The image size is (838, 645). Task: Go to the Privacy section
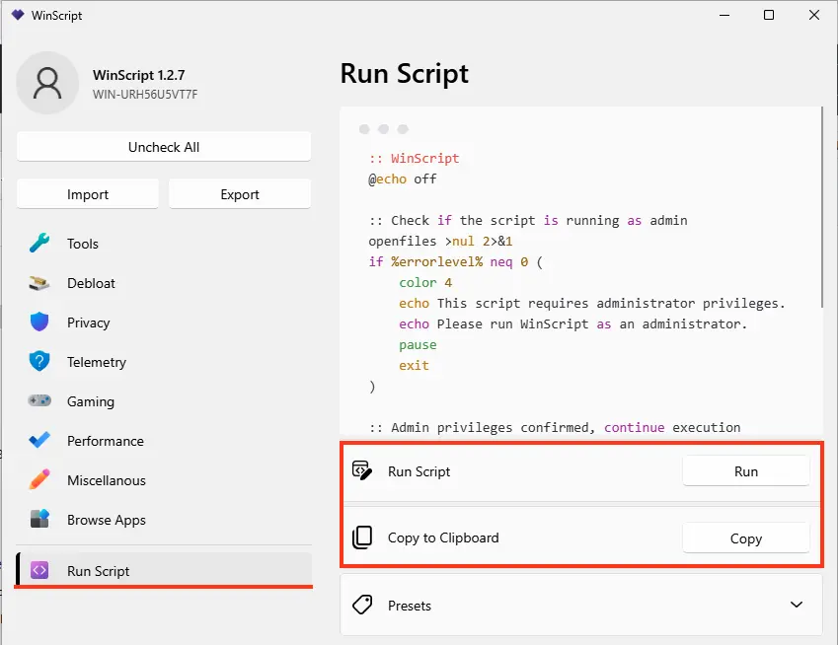click(x=164, y=322)
